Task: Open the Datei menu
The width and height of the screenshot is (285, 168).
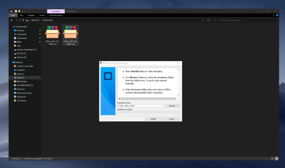Action: click(x=13, y=15)
